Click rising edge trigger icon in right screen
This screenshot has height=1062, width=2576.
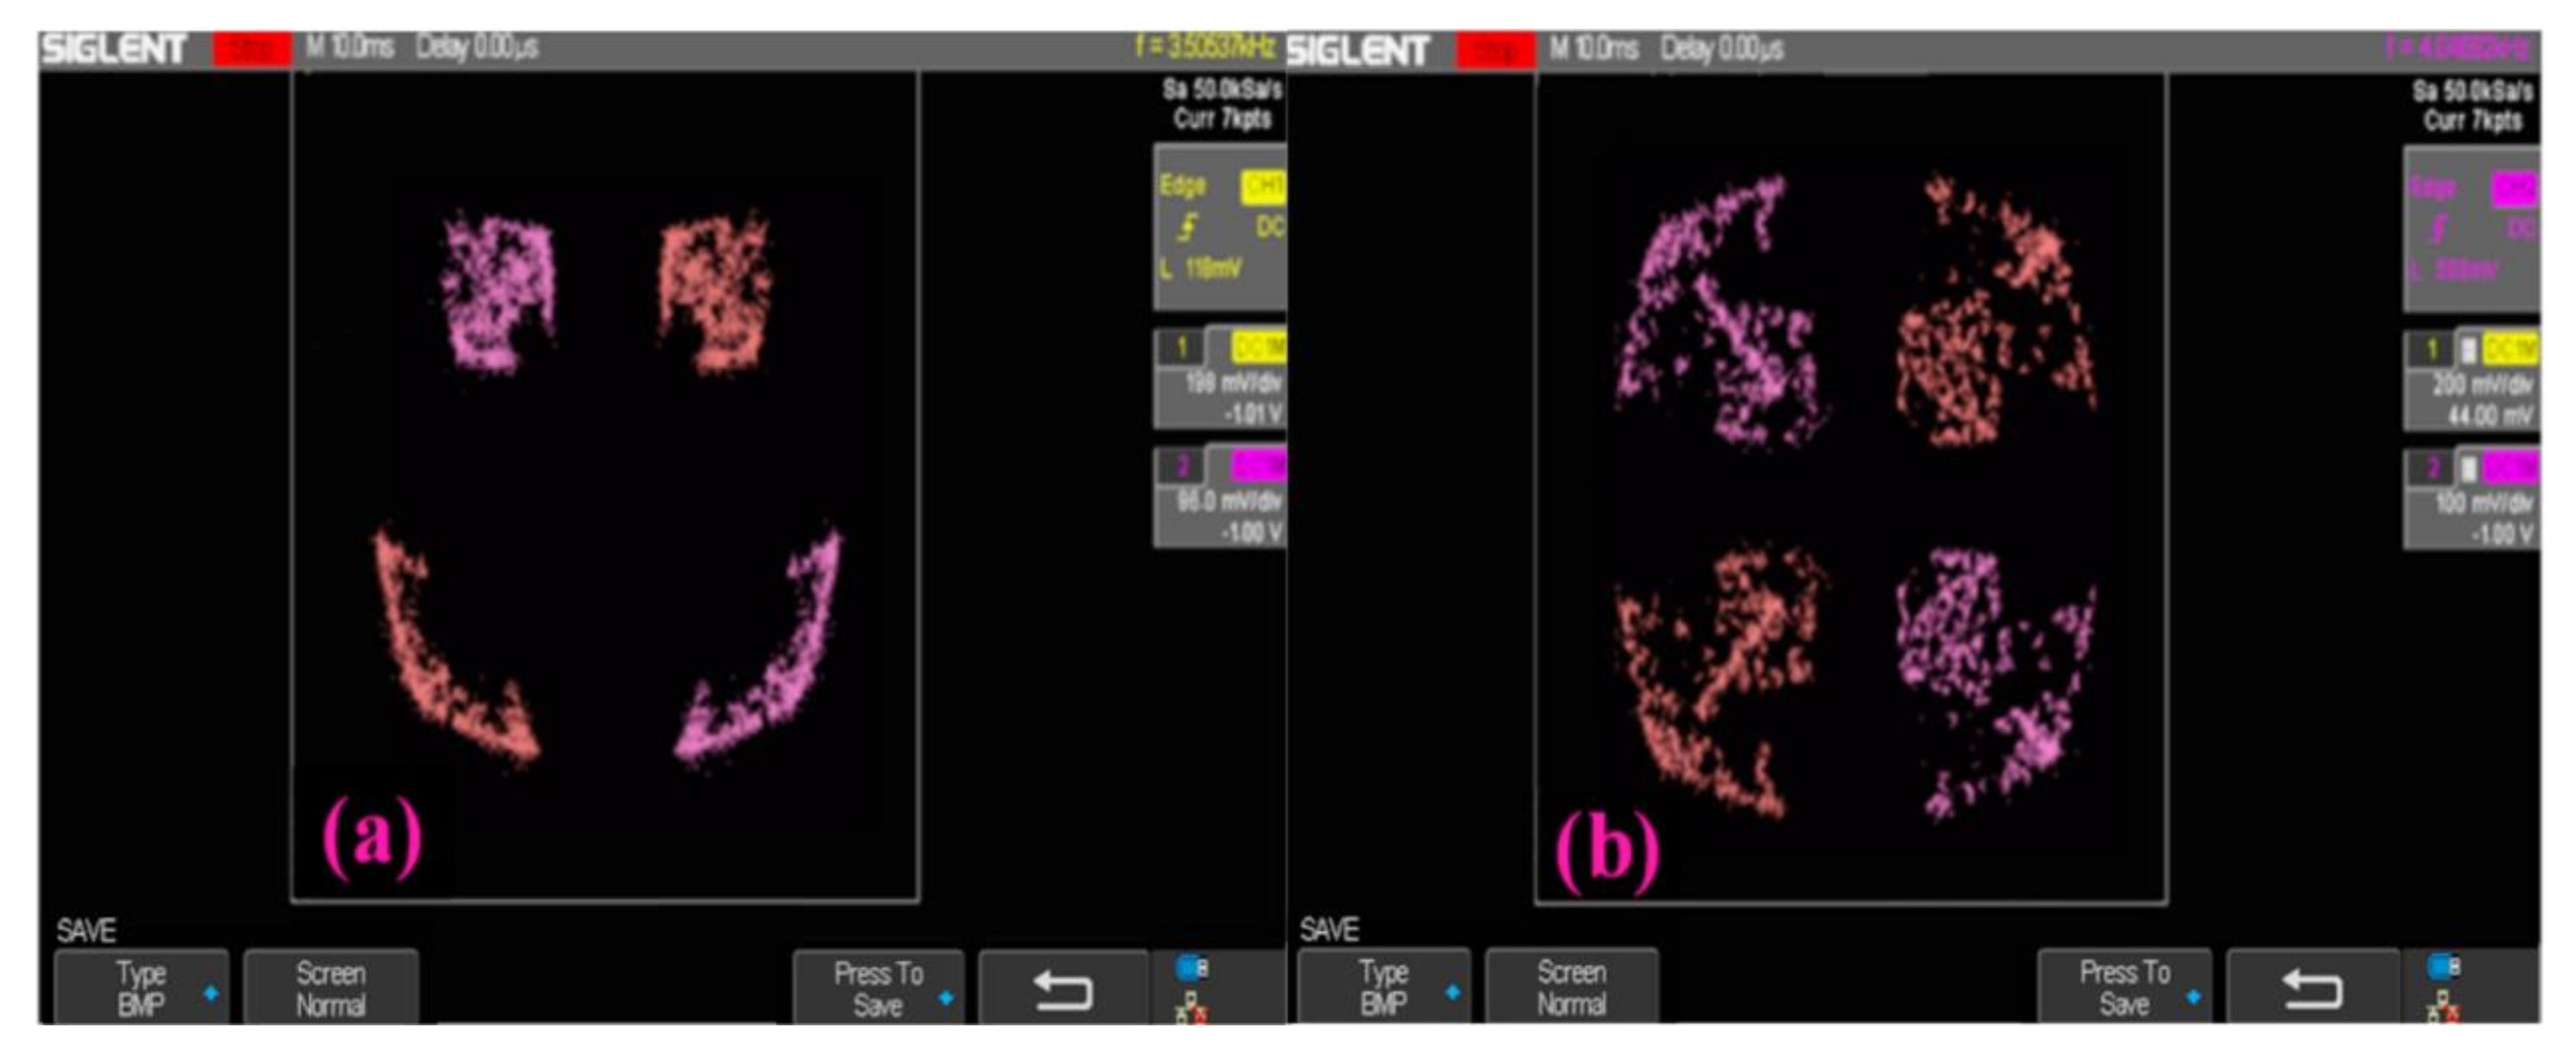[2438, 230]
